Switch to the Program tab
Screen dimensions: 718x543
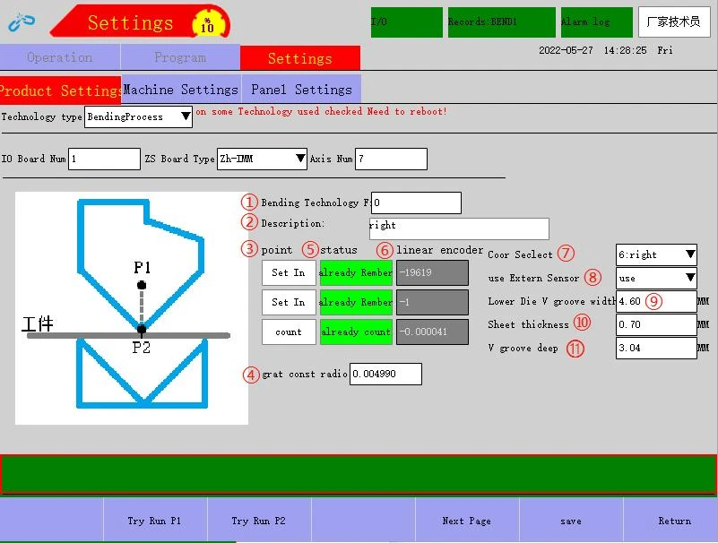click(180, 57)
